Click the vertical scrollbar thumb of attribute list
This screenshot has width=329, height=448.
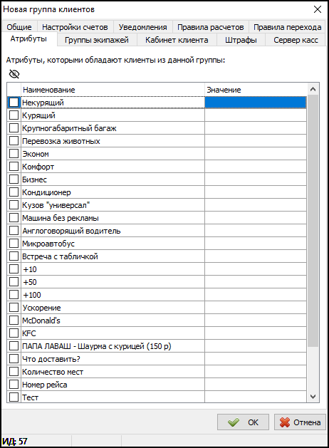coord(313,221)
